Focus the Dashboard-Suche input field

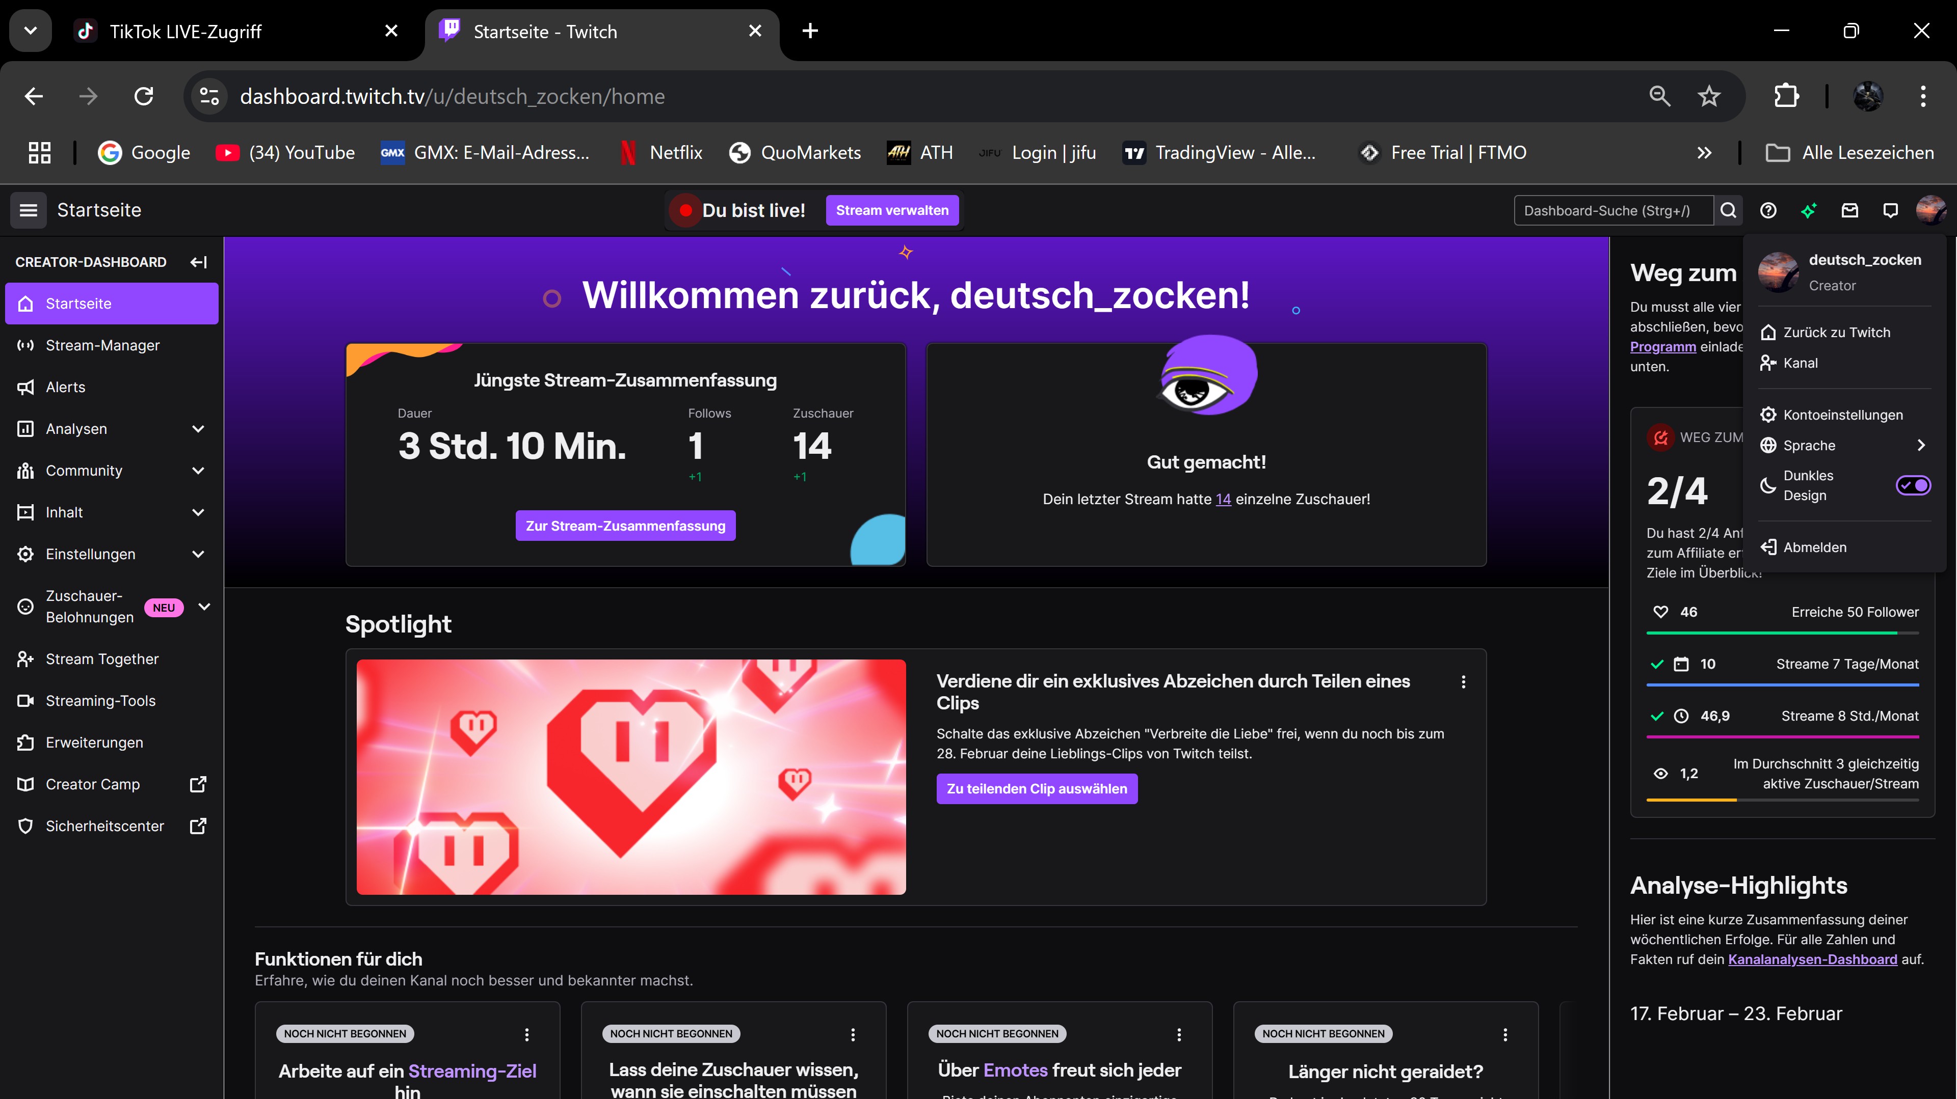tap(1613, 210)
